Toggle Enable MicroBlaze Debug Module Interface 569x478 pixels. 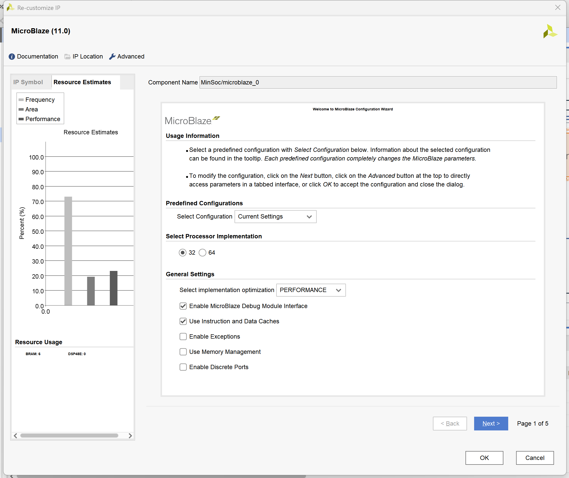tap(183, 306)
